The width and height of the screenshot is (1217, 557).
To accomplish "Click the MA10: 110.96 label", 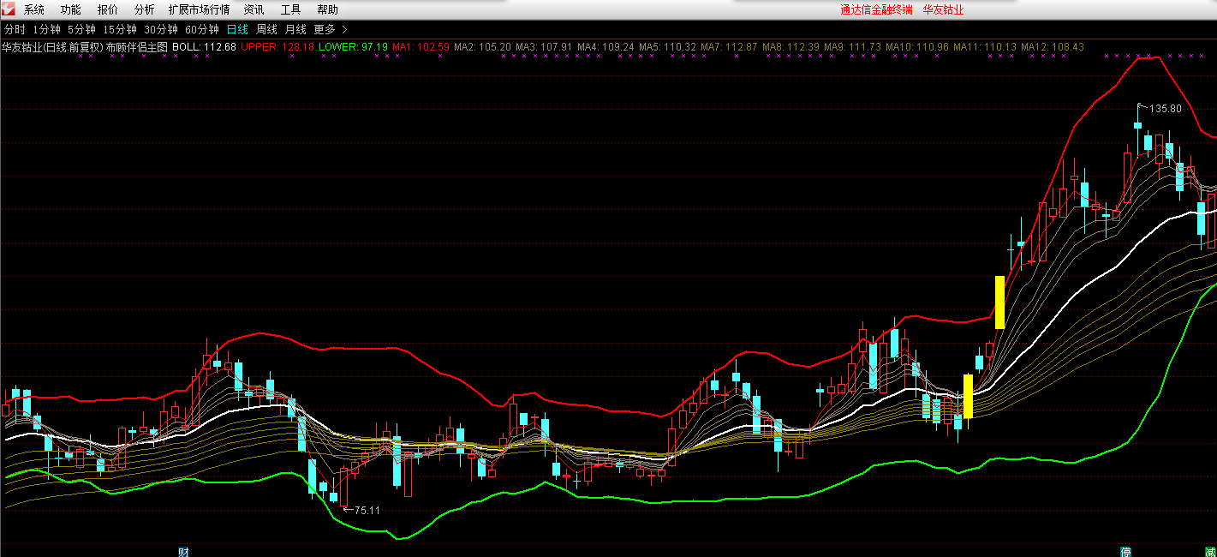I will tap(917, 47).
